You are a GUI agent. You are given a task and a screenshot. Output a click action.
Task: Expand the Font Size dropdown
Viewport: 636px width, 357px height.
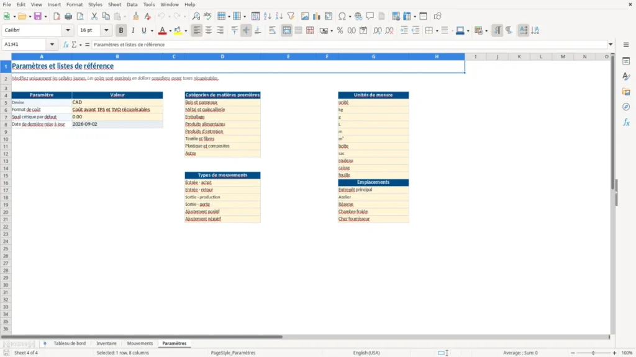106,30
